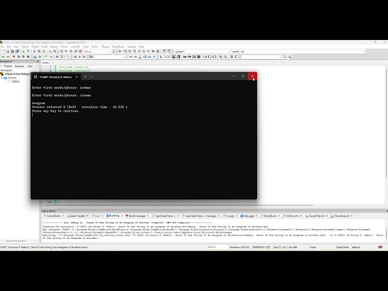This screenshot has width=388, height=291.
Task: Select the Projects tab in Management panel
Action: [x=8, y=66]
